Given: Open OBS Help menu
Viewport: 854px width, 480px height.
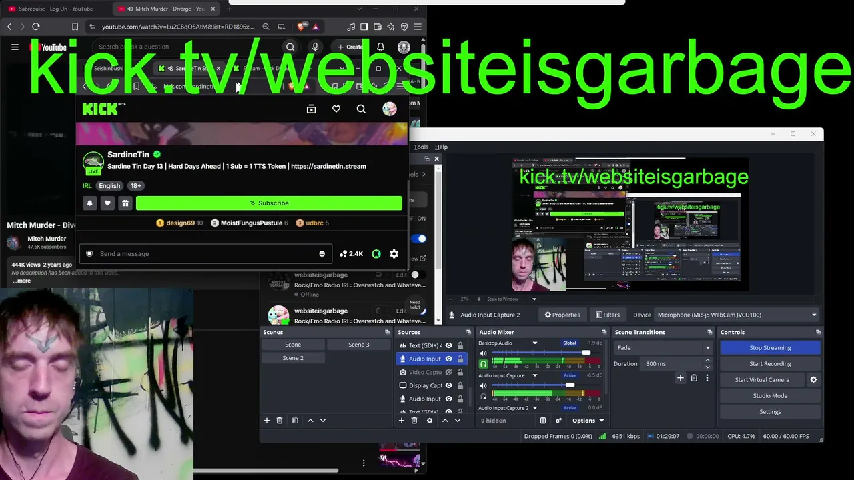Looking at the screenshot, I should point(441,147).
